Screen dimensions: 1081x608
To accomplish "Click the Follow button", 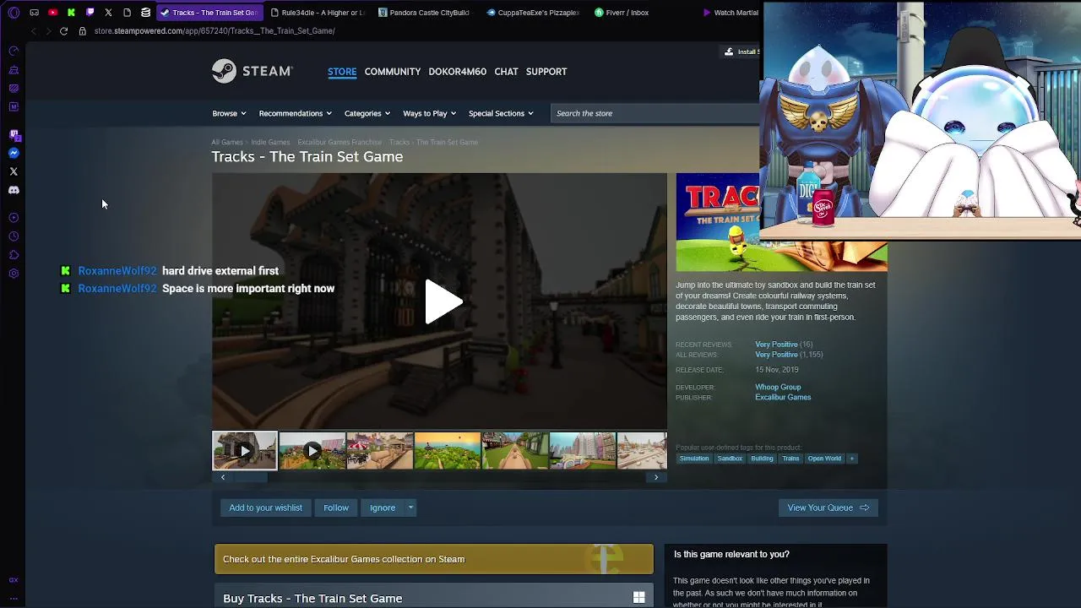I will tap(336, 508).
